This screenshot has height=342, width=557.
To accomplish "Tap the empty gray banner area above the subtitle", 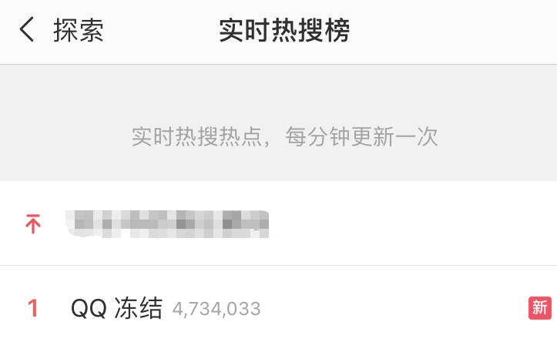I will coord(279,94).
